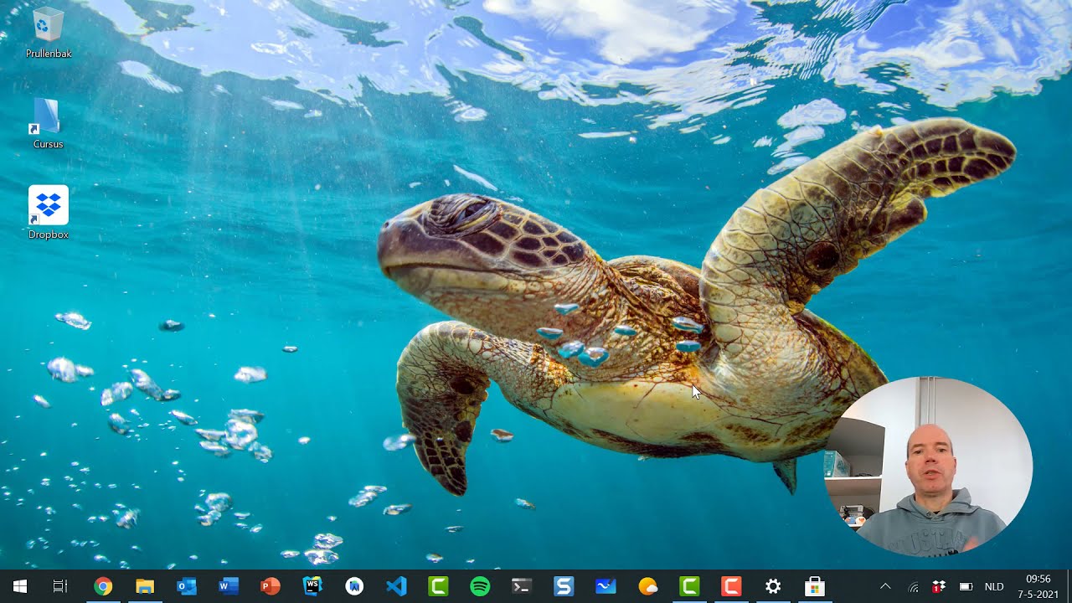Screen dimensions: 1072x603
Task: Open Task View in the taskbar
Action: [x=60, y=586]
